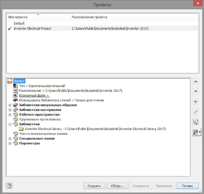Close the Проекты dialog

tap(198, 4)
